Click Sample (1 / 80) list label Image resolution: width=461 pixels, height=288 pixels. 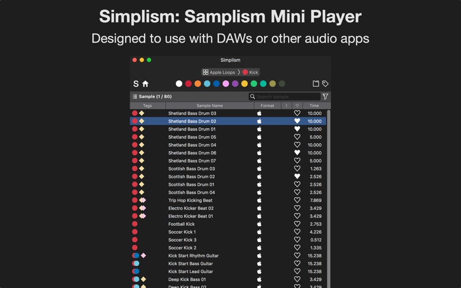pos(155,96)
